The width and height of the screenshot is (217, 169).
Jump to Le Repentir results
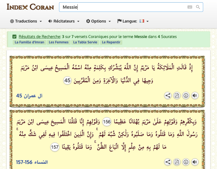tap(111, 42)
